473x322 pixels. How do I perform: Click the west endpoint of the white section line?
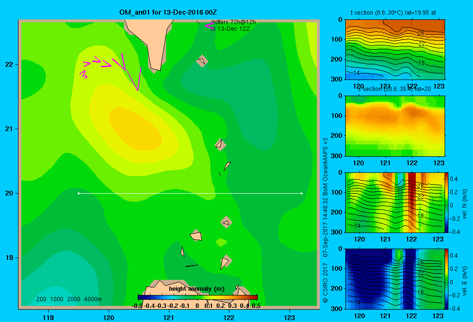pos(79,193)
